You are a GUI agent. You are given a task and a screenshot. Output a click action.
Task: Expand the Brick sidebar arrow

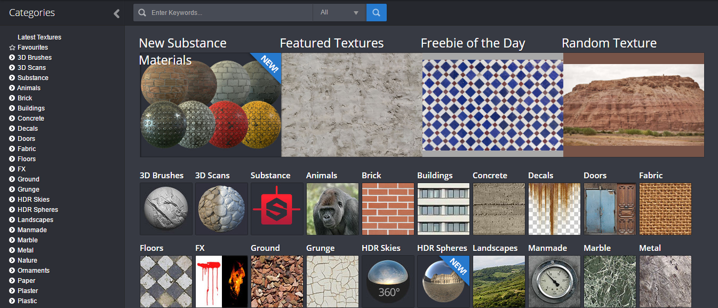click(12, 98)
